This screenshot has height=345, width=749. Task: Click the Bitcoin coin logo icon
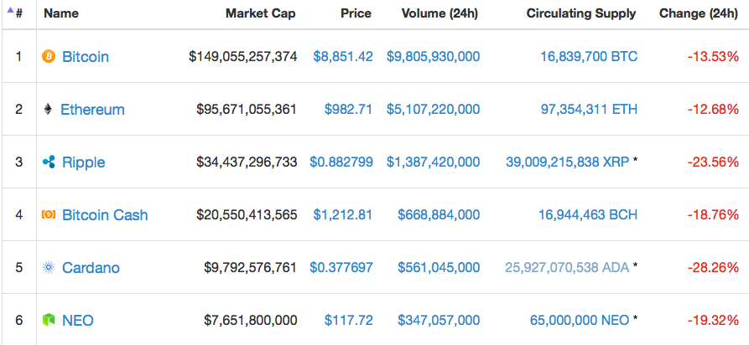(x=49, y=57)
